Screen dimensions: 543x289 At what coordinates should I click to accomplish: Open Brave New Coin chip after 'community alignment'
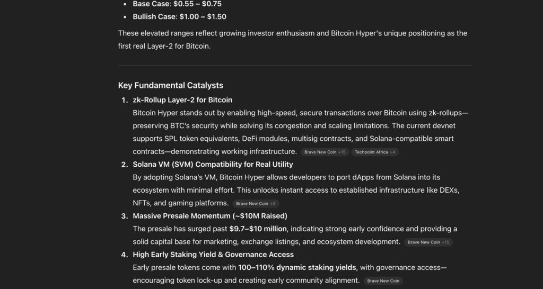coord(383,281)
